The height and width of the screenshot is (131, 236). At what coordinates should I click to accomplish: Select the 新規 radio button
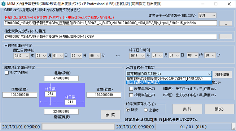click(x=128, y=110)
